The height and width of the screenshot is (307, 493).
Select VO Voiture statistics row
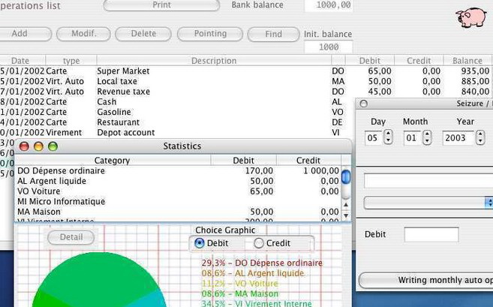178,191
